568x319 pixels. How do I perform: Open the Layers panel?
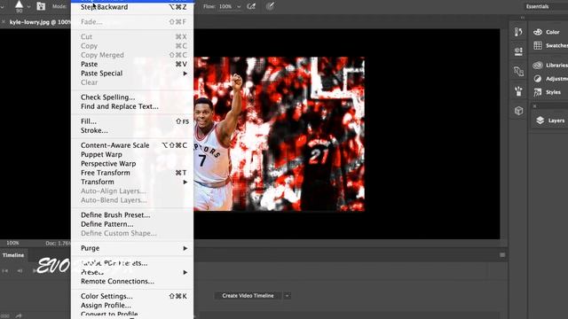pos(550,121)
